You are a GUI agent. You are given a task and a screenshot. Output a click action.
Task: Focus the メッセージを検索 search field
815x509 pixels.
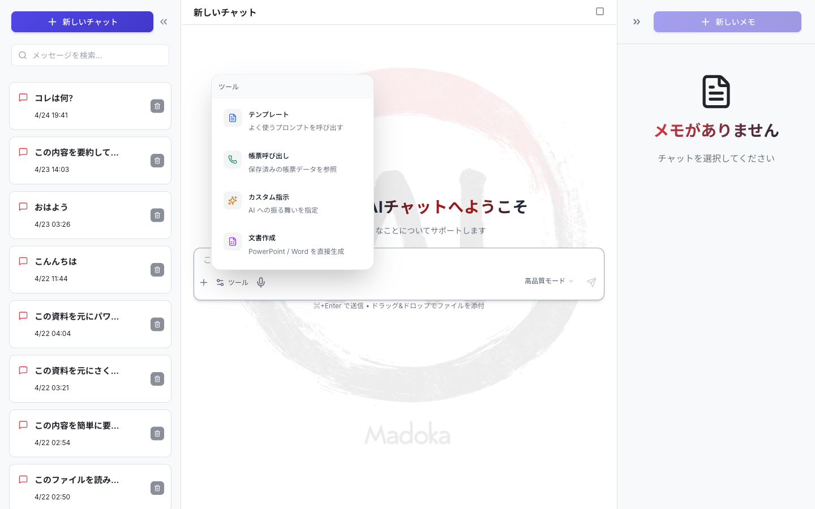point(90,55)
